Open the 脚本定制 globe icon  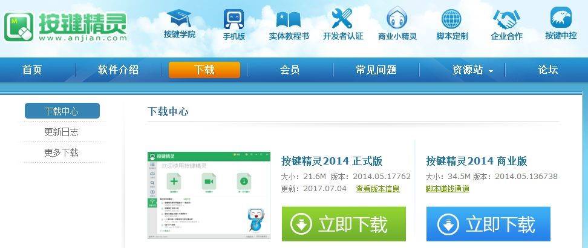click(x=451, y=19)
